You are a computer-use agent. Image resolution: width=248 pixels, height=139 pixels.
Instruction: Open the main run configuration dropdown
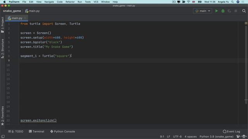[203, 11]
